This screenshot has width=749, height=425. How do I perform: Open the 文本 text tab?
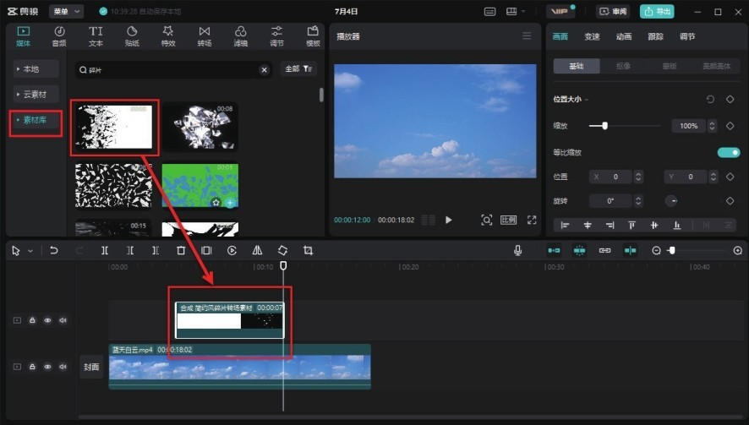tap(96, 36)
